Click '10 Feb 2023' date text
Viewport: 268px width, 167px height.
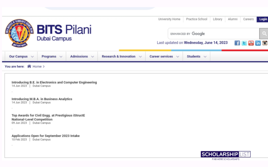[x=19, y=140]
